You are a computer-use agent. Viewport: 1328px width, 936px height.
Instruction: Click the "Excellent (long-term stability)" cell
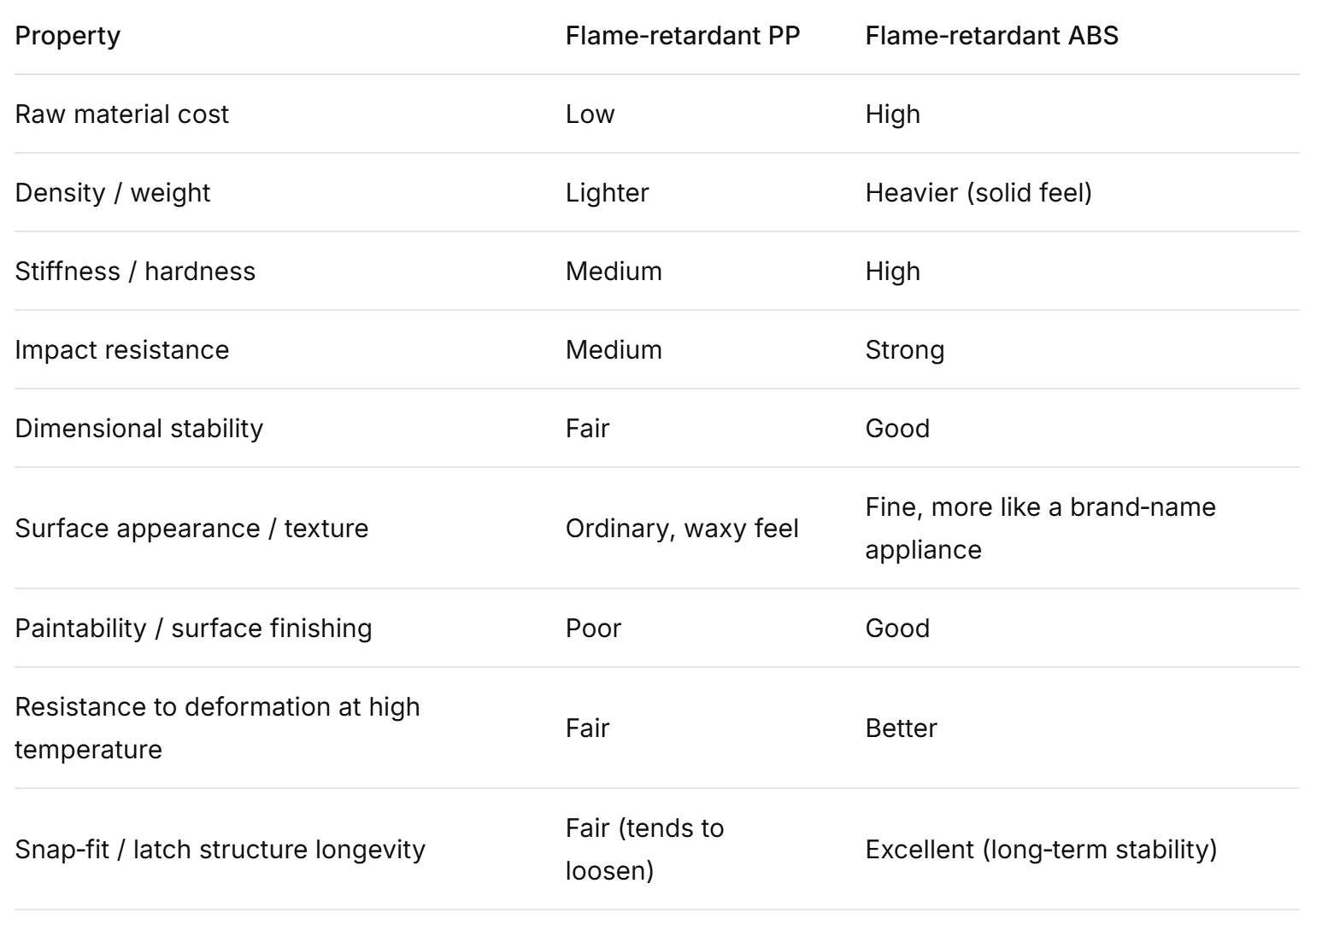point(1041,850)
